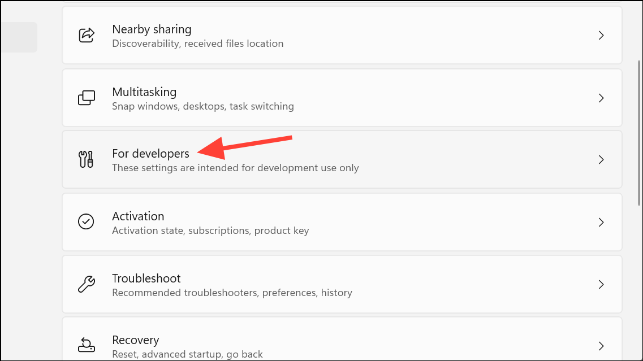Expand the For developers row chevron
The height and width of the screenshot is (361, 643).
[601, 159]
